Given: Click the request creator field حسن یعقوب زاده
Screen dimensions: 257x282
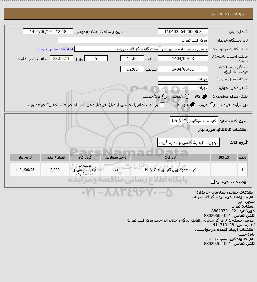Looking at the screenshot, I should (141, 49).
